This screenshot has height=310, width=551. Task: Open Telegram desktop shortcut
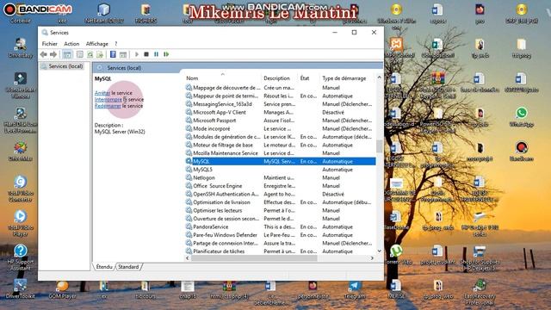coord(355,289)
